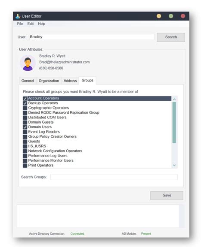204x248 pixels.
Task: Click the user avatar picture
Action: point(28,63)
